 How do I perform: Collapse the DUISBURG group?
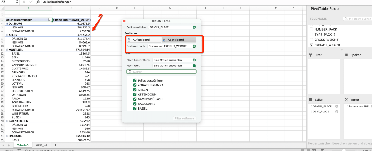[x=7, y=23]
